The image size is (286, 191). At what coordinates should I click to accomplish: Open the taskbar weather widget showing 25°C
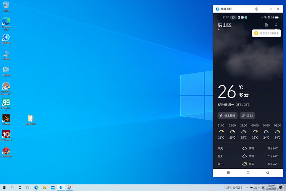pyautogui.click(x=233, y=188)
